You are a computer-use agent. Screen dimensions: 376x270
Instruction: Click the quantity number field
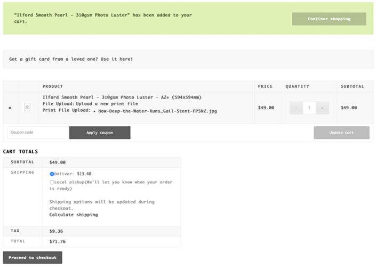point(309,108)
